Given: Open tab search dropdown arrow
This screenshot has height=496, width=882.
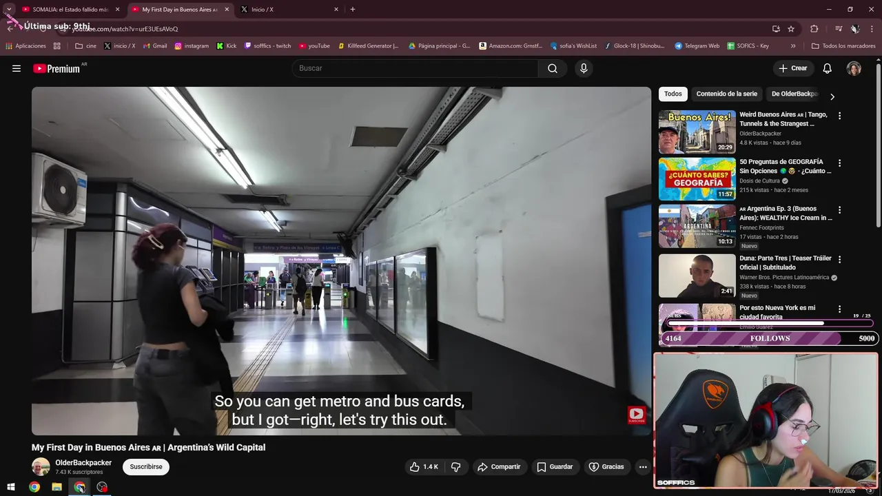Looking at the screenshot, I should pos(9,9).
